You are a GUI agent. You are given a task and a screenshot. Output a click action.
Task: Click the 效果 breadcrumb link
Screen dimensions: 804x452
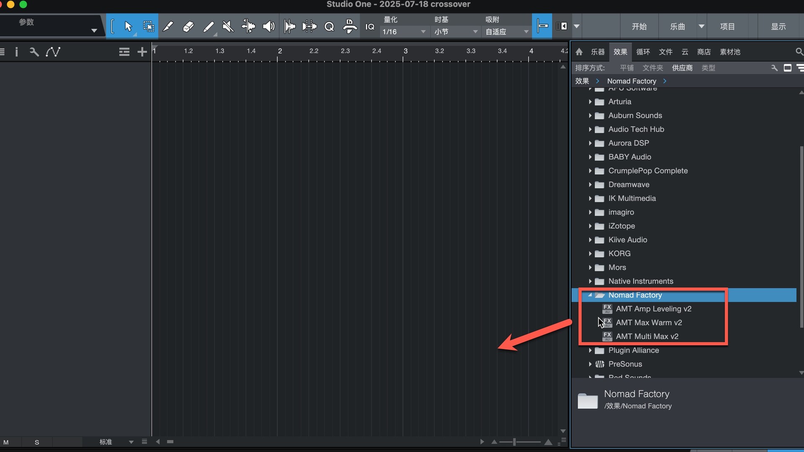[582, 81]
